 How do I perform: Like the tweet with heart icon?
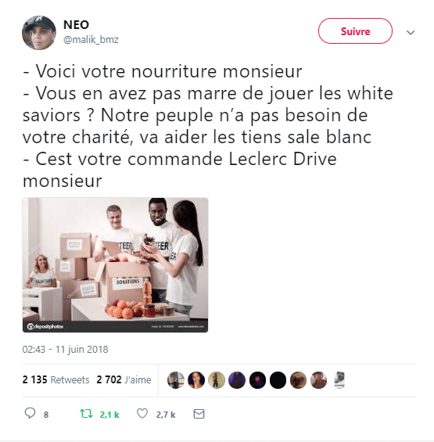(142, 414)
